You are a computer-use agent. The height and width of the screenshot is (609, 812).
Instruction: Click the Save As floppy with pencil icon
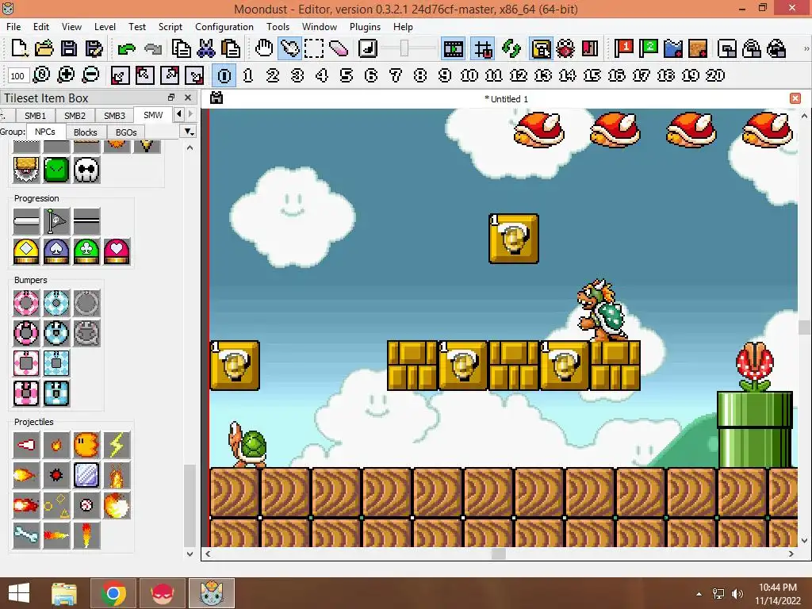[94, 48]
